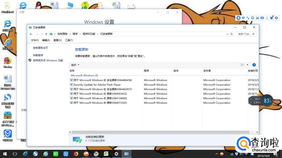This screenshot has height=158, width=282.
Task: Open the HBuilderX desktop shortcut
Action: click(7, 8)
